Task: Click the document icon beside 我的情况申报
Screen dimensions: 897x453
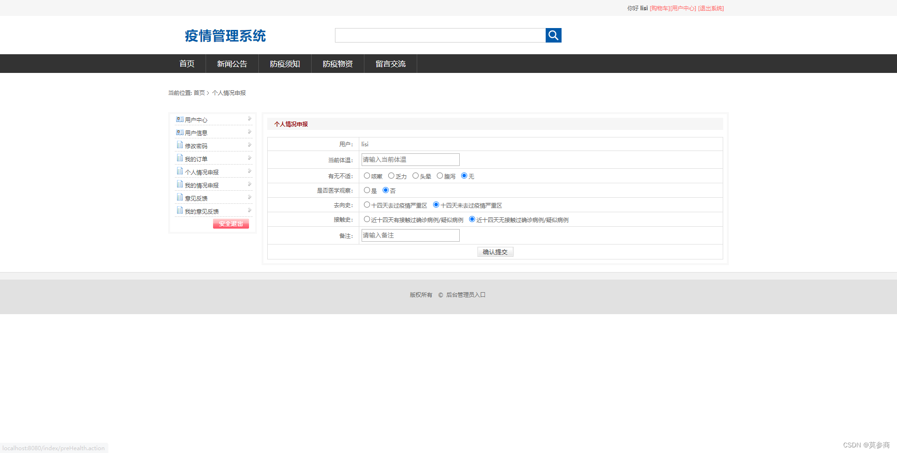Action: click(x=180, y=185)
